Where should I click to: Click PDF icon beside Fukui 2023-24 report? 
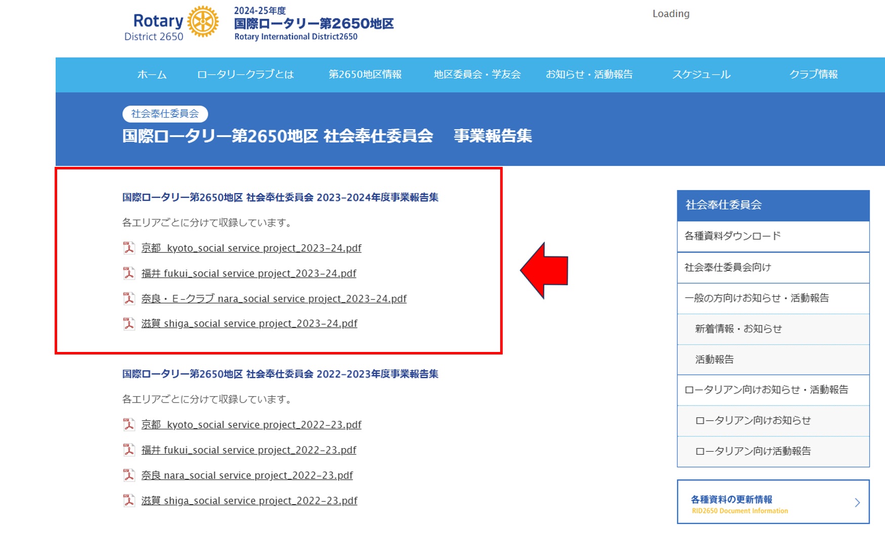click(x=129, y=273)
